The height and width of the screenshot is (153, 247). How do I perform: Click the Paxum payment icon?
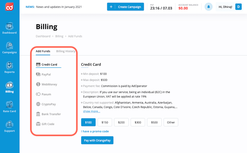tap(38, 94)
